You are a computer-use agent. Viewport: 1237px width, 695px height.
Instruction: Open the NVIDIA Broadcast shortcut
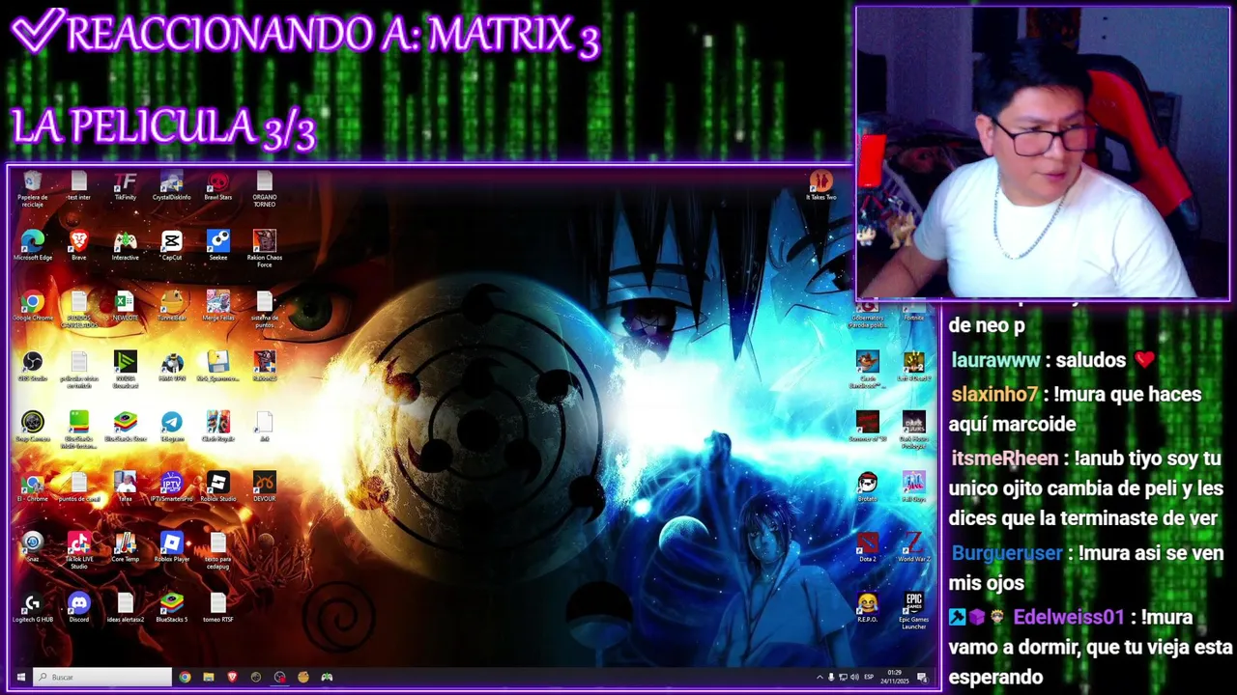(x=125, y=370)
